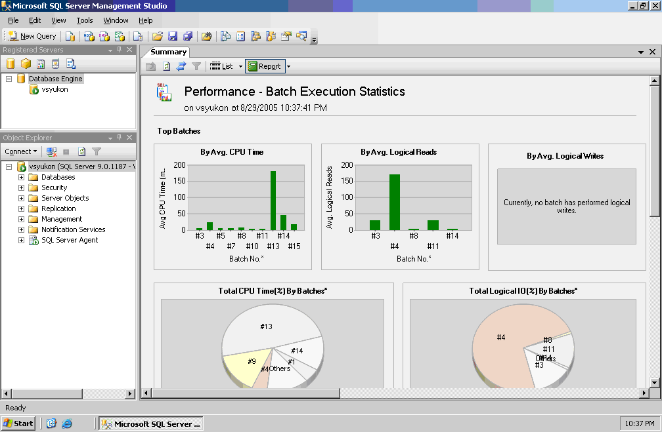Click the Synchronize arrows icon in Summary toolbar

181,66
